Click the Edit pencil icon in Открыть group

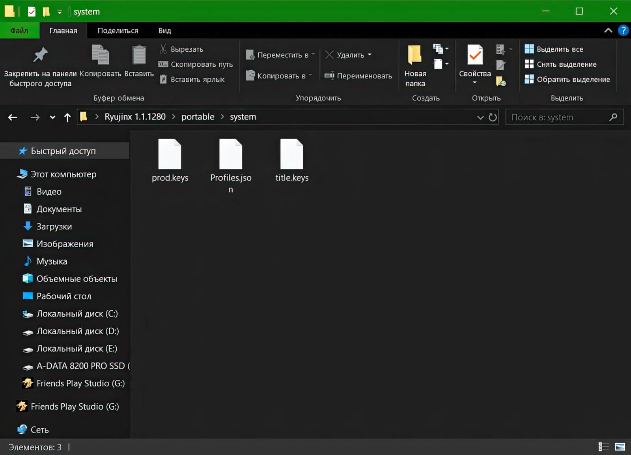coord(501,65)
